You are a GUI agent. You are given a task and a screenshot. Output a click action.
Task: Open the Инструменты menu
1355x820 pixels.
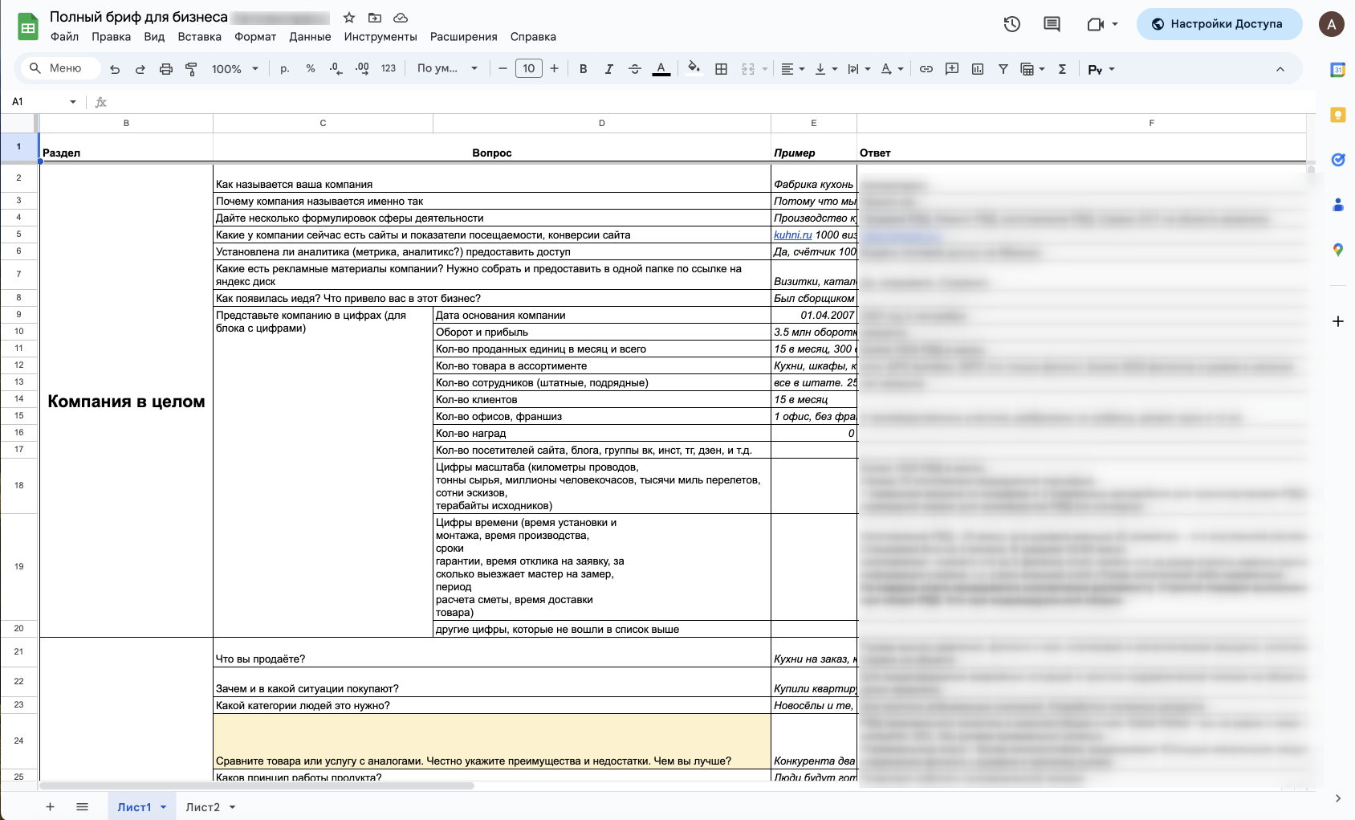point(380,37)
